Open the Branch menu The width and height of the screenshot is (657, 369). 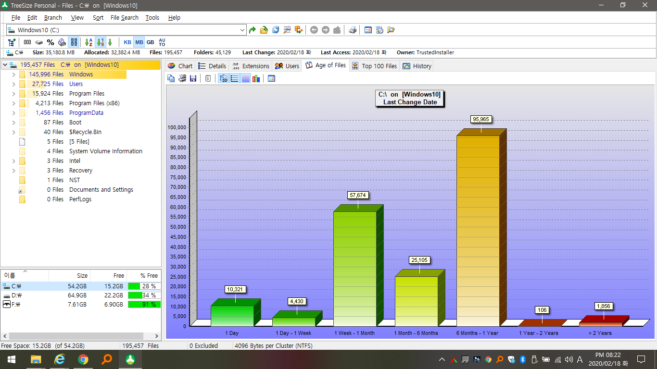point(53,17)
